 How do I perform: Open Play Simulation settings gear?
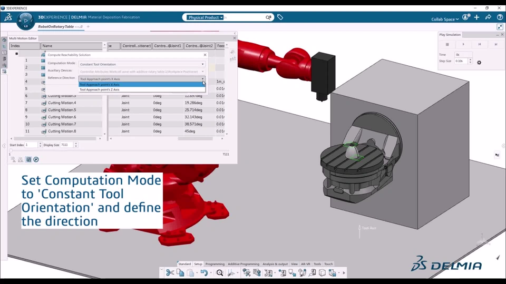point(479,63)
